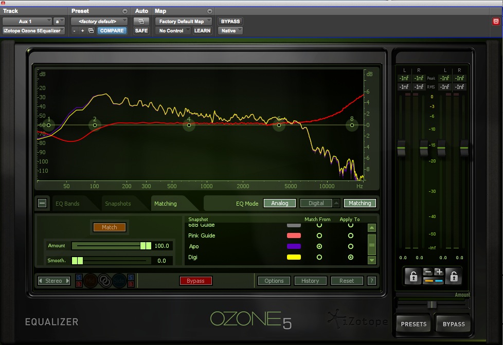Viewport: 503px width, 345px height.
Task: Click the orange Match button
Action: [x=110, y=227]
